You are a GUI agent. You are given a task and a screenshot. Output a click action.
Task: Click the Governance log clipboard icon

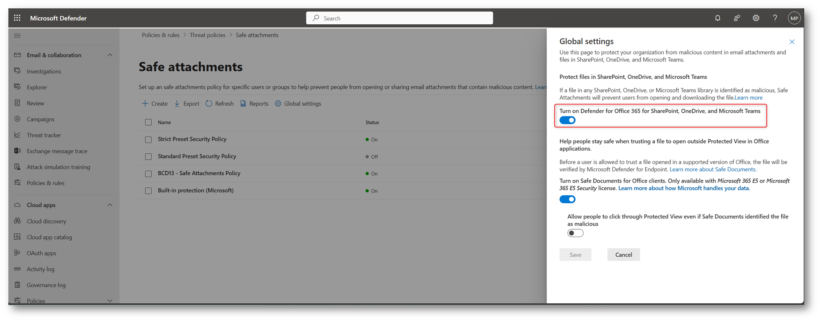click(x=17, y=285)
